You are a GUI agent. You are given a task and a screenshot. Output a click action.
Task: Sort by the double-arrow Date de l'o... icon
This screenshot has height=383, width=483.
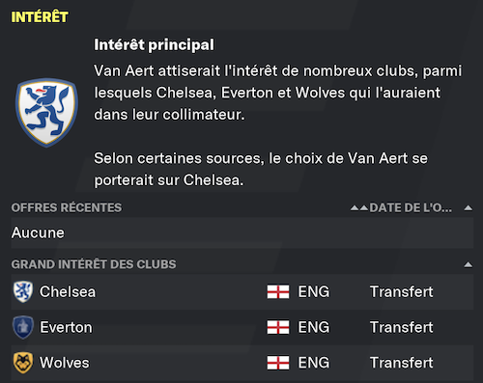(359, 208)
